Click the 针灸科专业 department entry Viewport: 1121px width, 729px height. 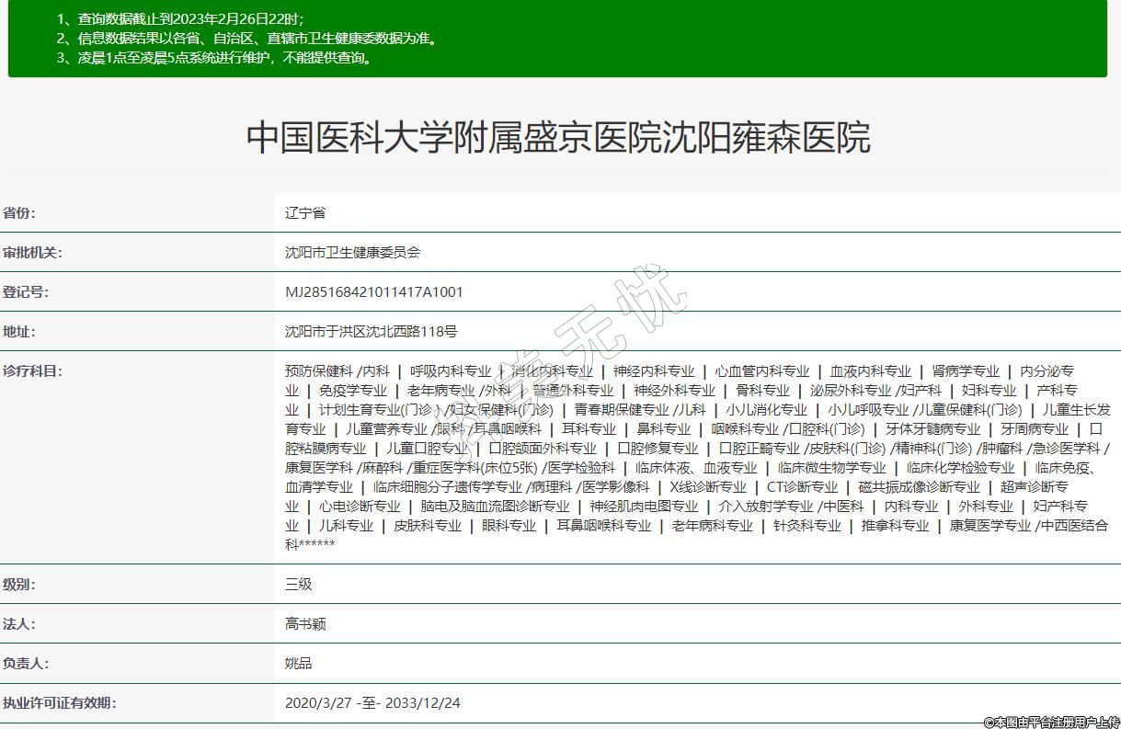pyautogui.click(x=806, y=526)
